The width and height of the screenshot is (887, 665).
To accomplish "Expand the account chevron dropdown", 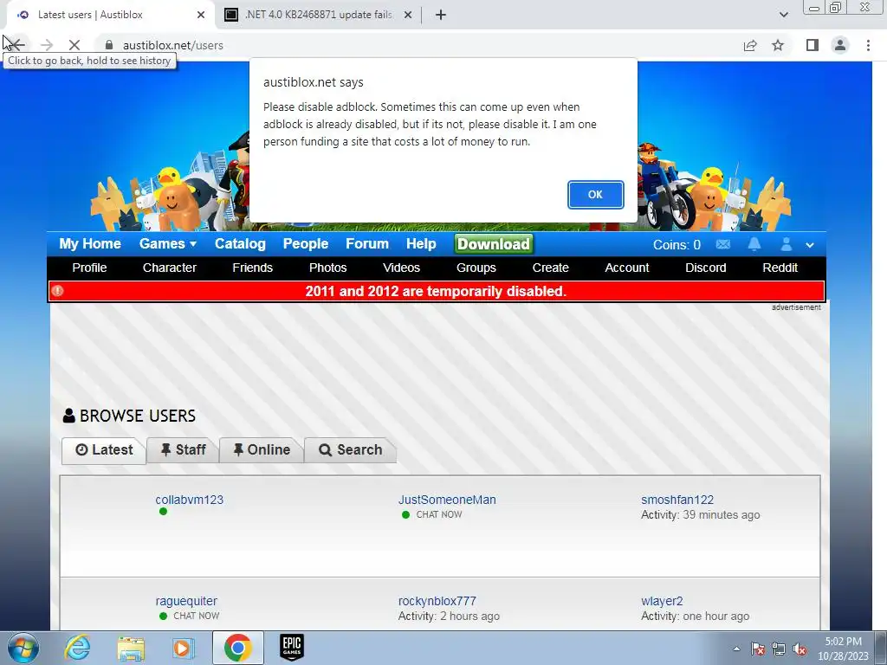I will pyautogui.click(x=810, y=245).
